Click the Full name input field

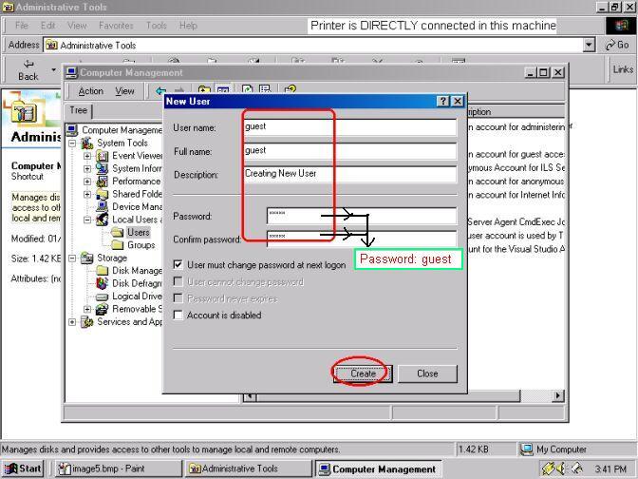point(348,151)
